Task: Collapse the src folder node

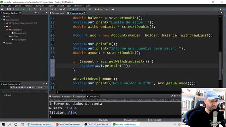Action: [4, 26]
